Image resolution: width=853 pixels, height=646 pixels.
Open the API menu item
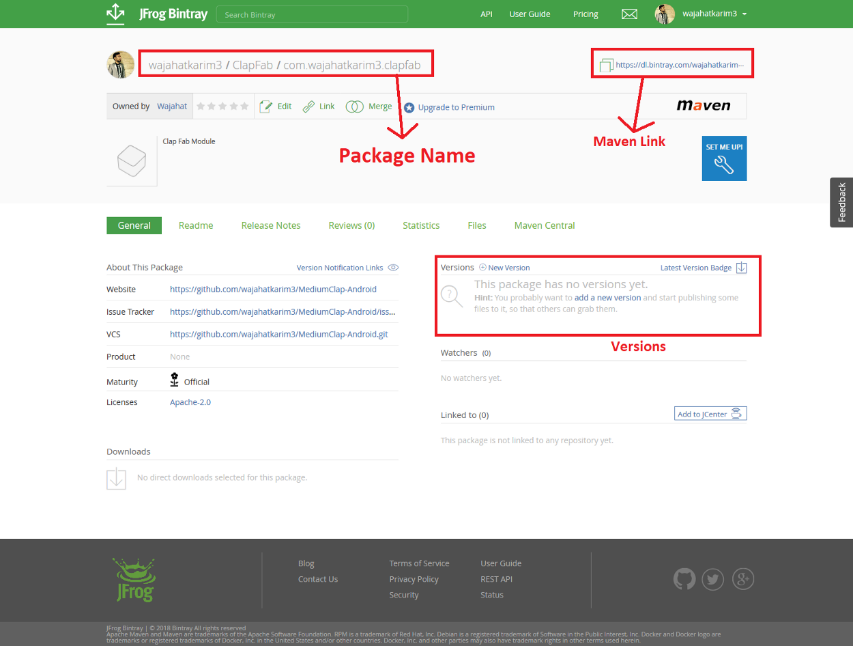coord(487,14)
